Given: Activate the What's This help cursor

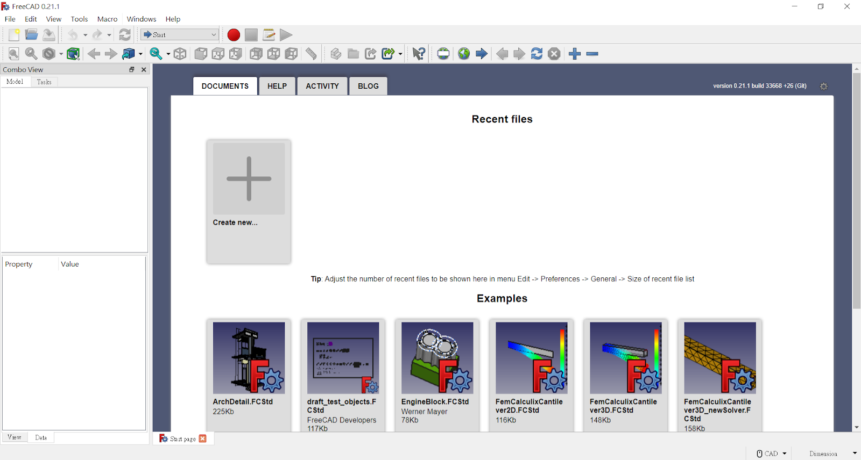Looking at the screenshot, I should pos(419,54).
